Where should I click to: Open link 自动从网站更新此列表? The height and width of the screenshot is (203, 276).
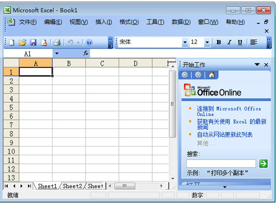[225, 134]
